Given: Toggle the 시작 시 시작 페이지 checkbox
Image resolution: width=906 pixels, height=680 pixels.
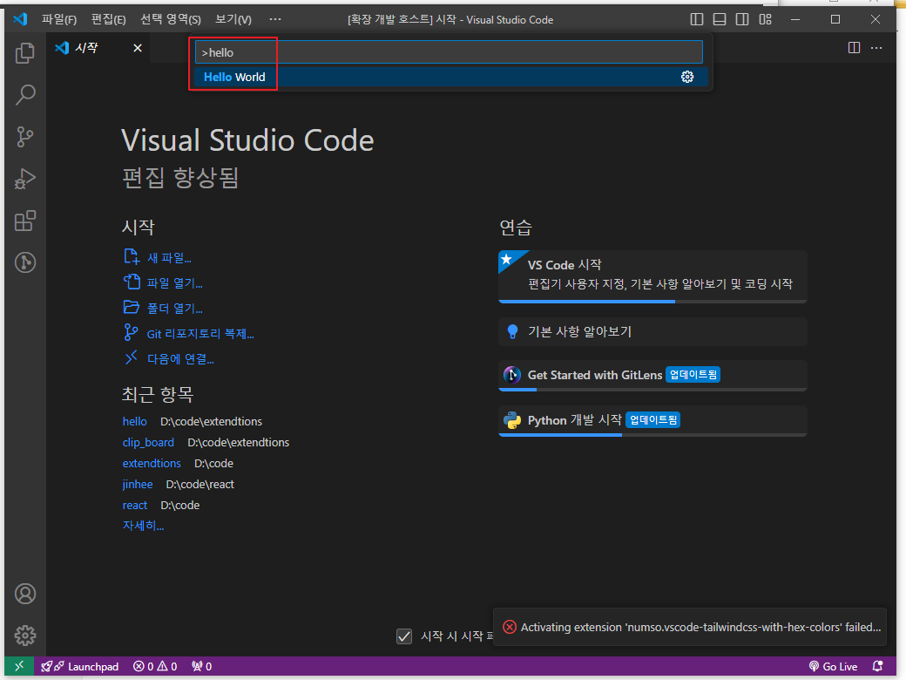Looking at the screenshot, I should [x=404, y=636].
